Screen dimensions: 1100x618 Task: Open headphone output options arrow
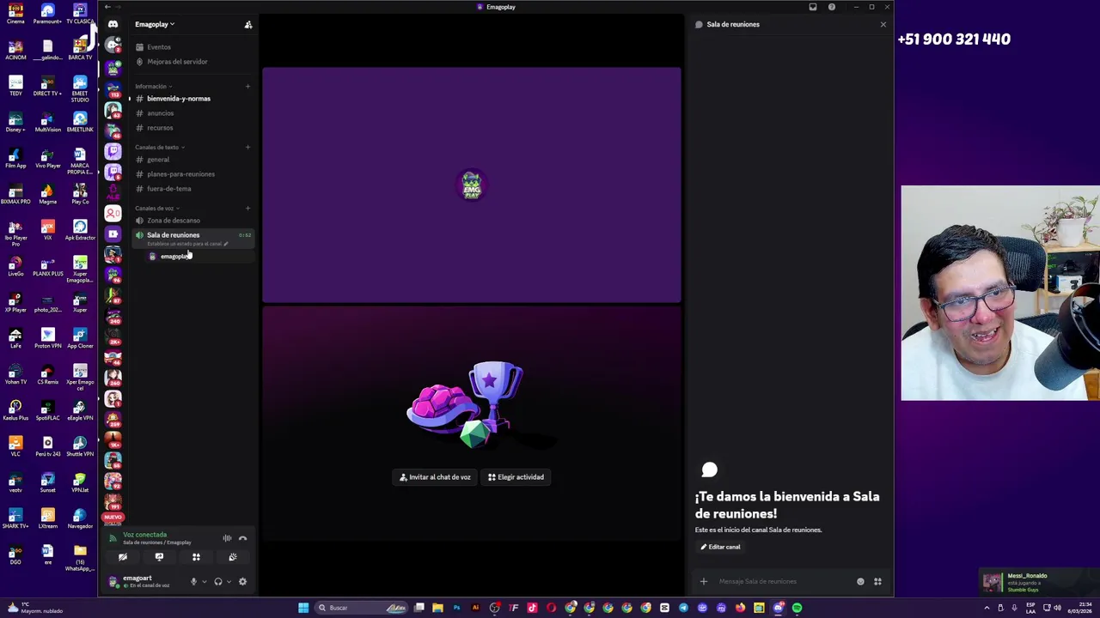click(x=229, y=582)
